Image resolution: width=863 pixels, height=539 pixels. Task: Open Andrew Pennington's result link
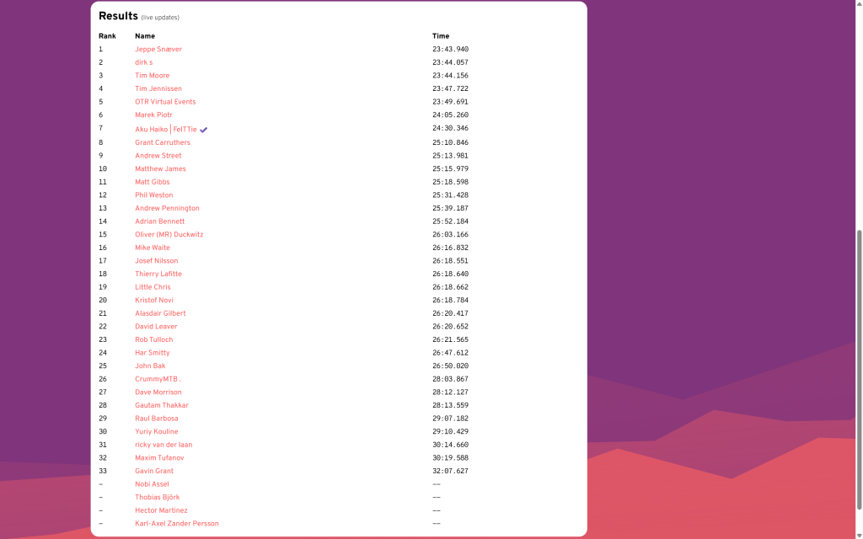(x=167, y=209)
